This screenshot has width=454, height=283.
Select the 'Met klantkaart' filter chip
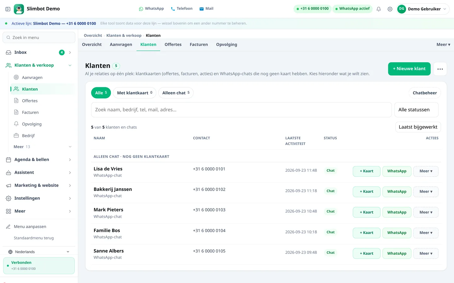click(135, 93)
